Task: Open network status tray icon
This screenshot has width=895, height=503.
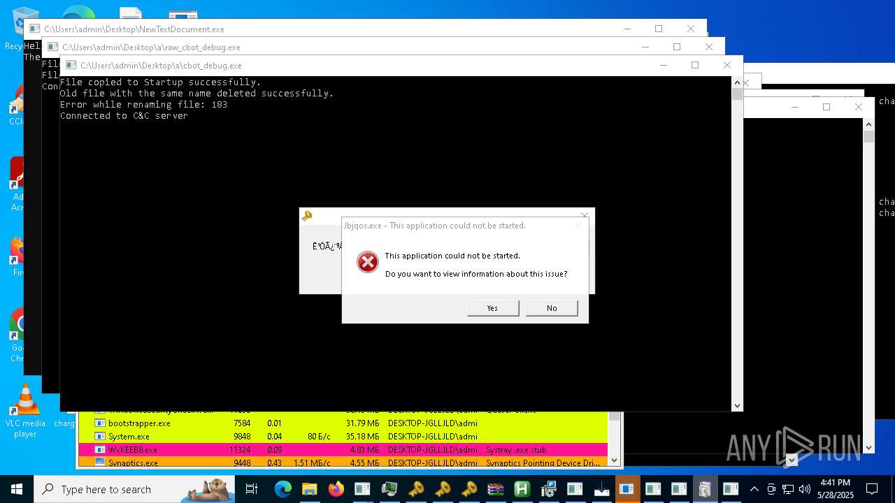Action: [788, 489]
